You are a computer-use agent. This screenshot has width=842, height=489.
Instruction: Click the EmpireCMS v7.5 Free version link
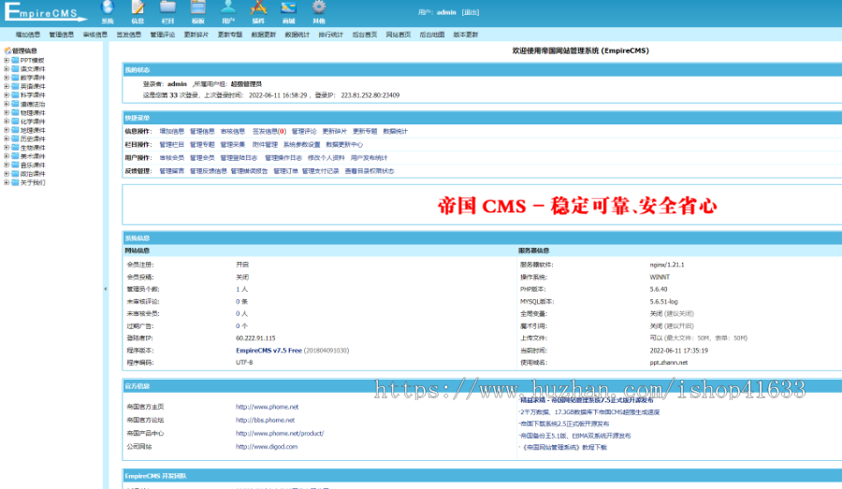(269, 351)
